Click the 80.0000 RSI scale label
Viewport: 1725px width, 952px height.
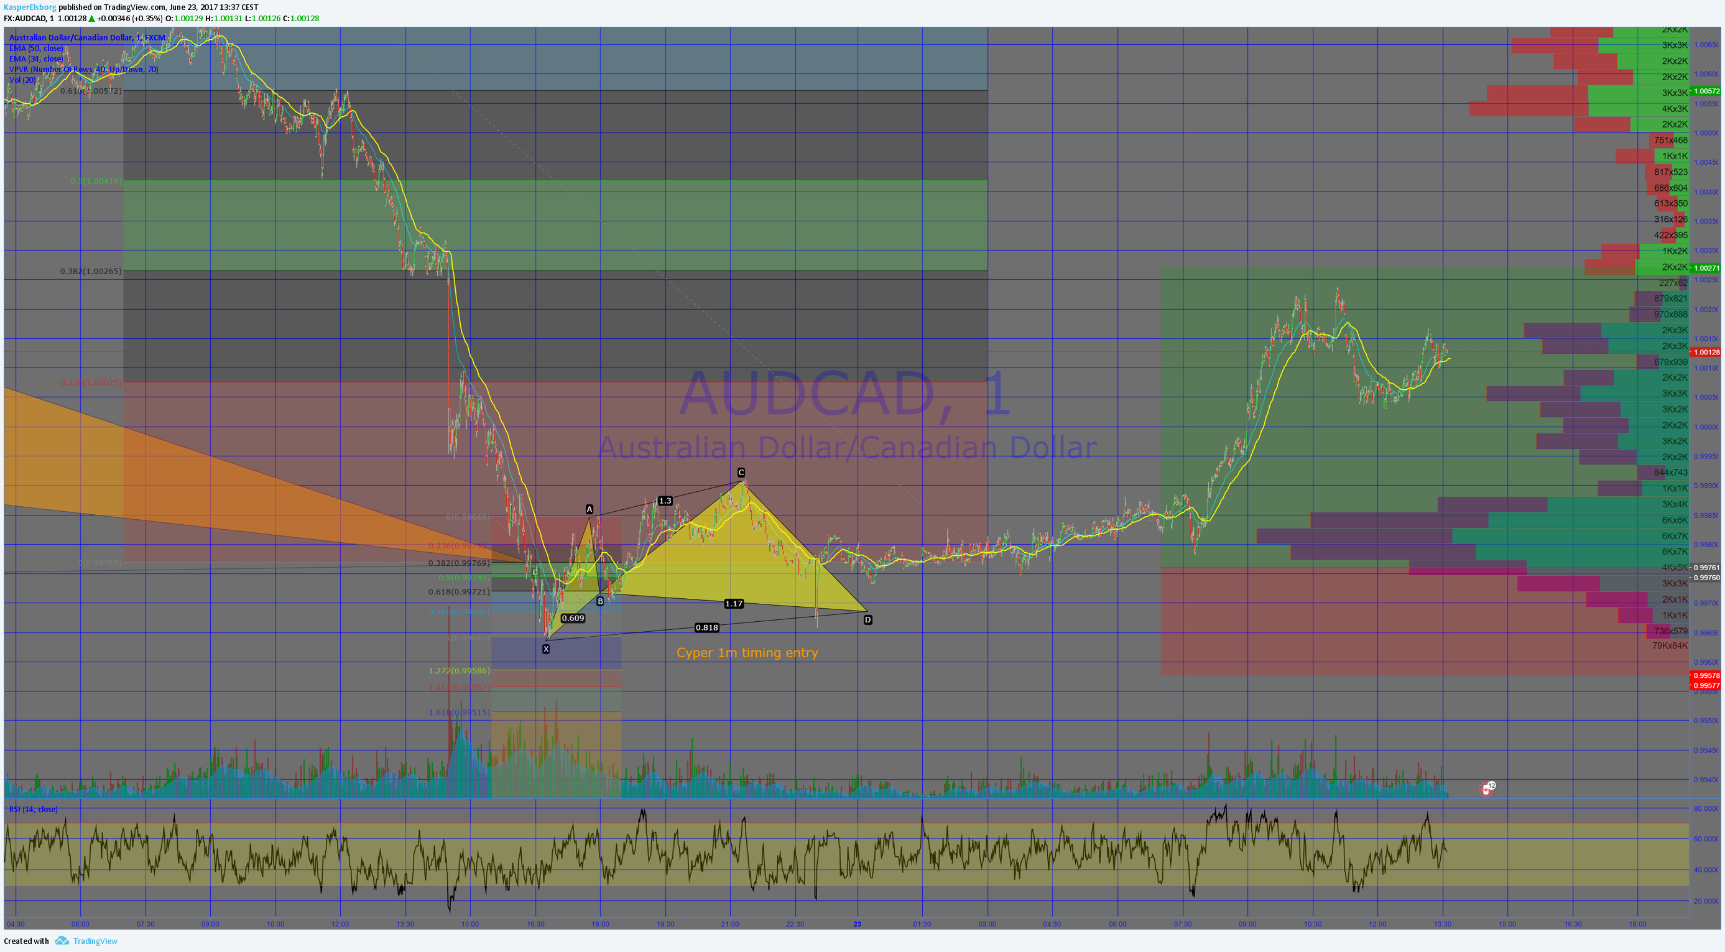tap(1706, 809)
